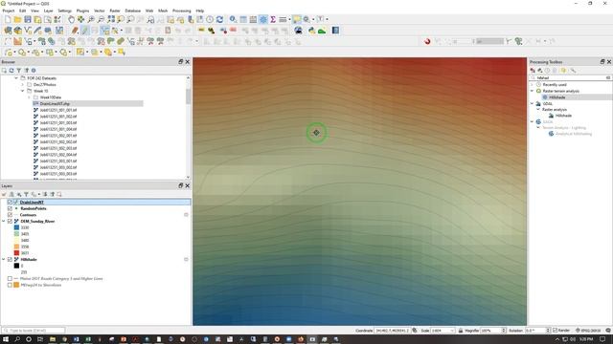Open Windows Start button on taskbar
Viewport: 613px width, 344px height.
point(6,339)
